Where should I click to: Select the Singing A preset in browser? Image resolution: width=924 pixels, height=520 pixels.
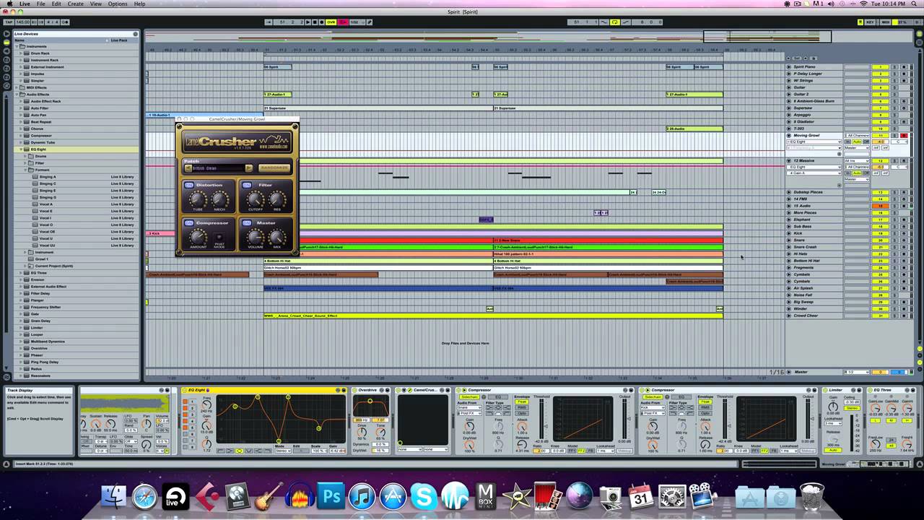coord(48,176)
